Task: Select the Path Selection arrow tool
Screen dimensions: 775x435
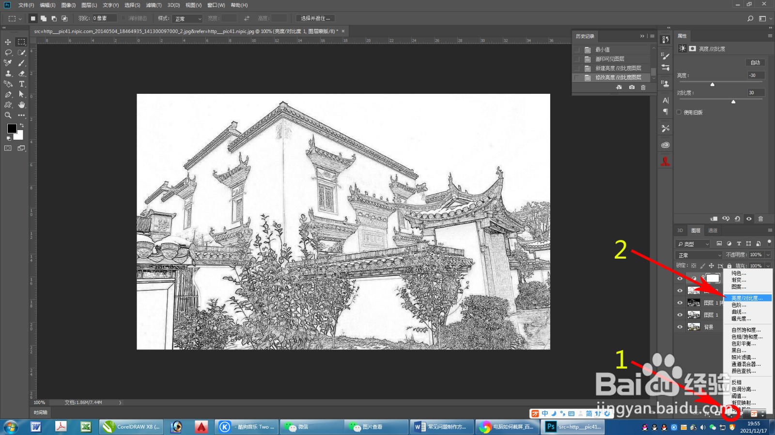Action: 21,94
